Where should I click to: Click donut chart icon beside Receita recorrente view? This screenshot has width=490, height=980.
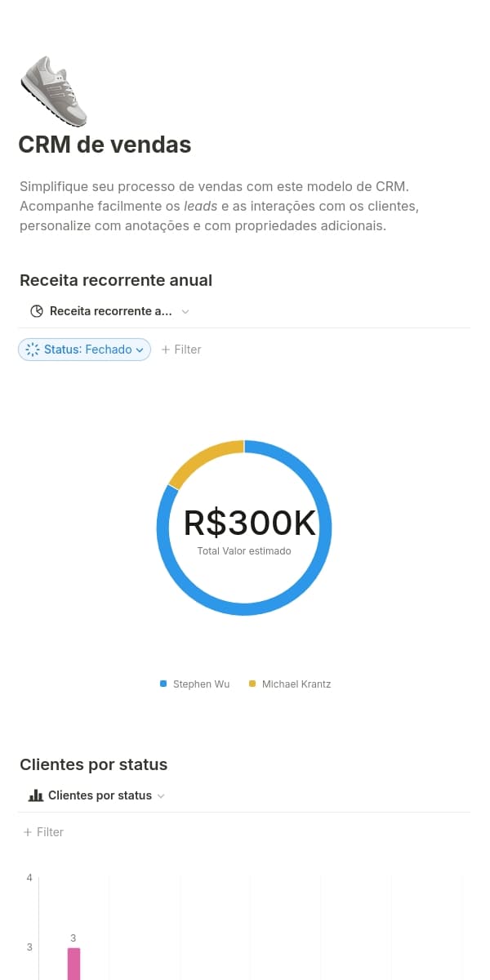click(36, 311)
